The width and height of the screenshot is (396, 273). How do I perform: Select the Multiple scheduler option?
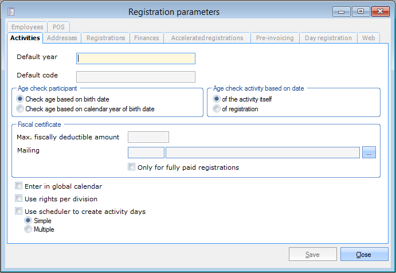coord(28,229)
